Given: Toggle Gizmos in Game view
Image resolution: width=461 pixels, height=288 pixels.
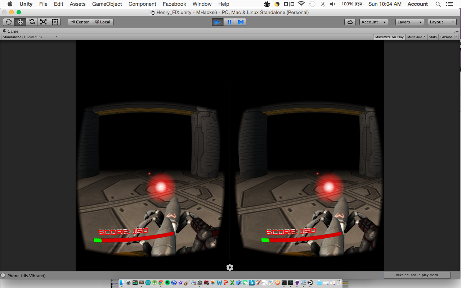Looking at the screenshot, I should 446,37.
